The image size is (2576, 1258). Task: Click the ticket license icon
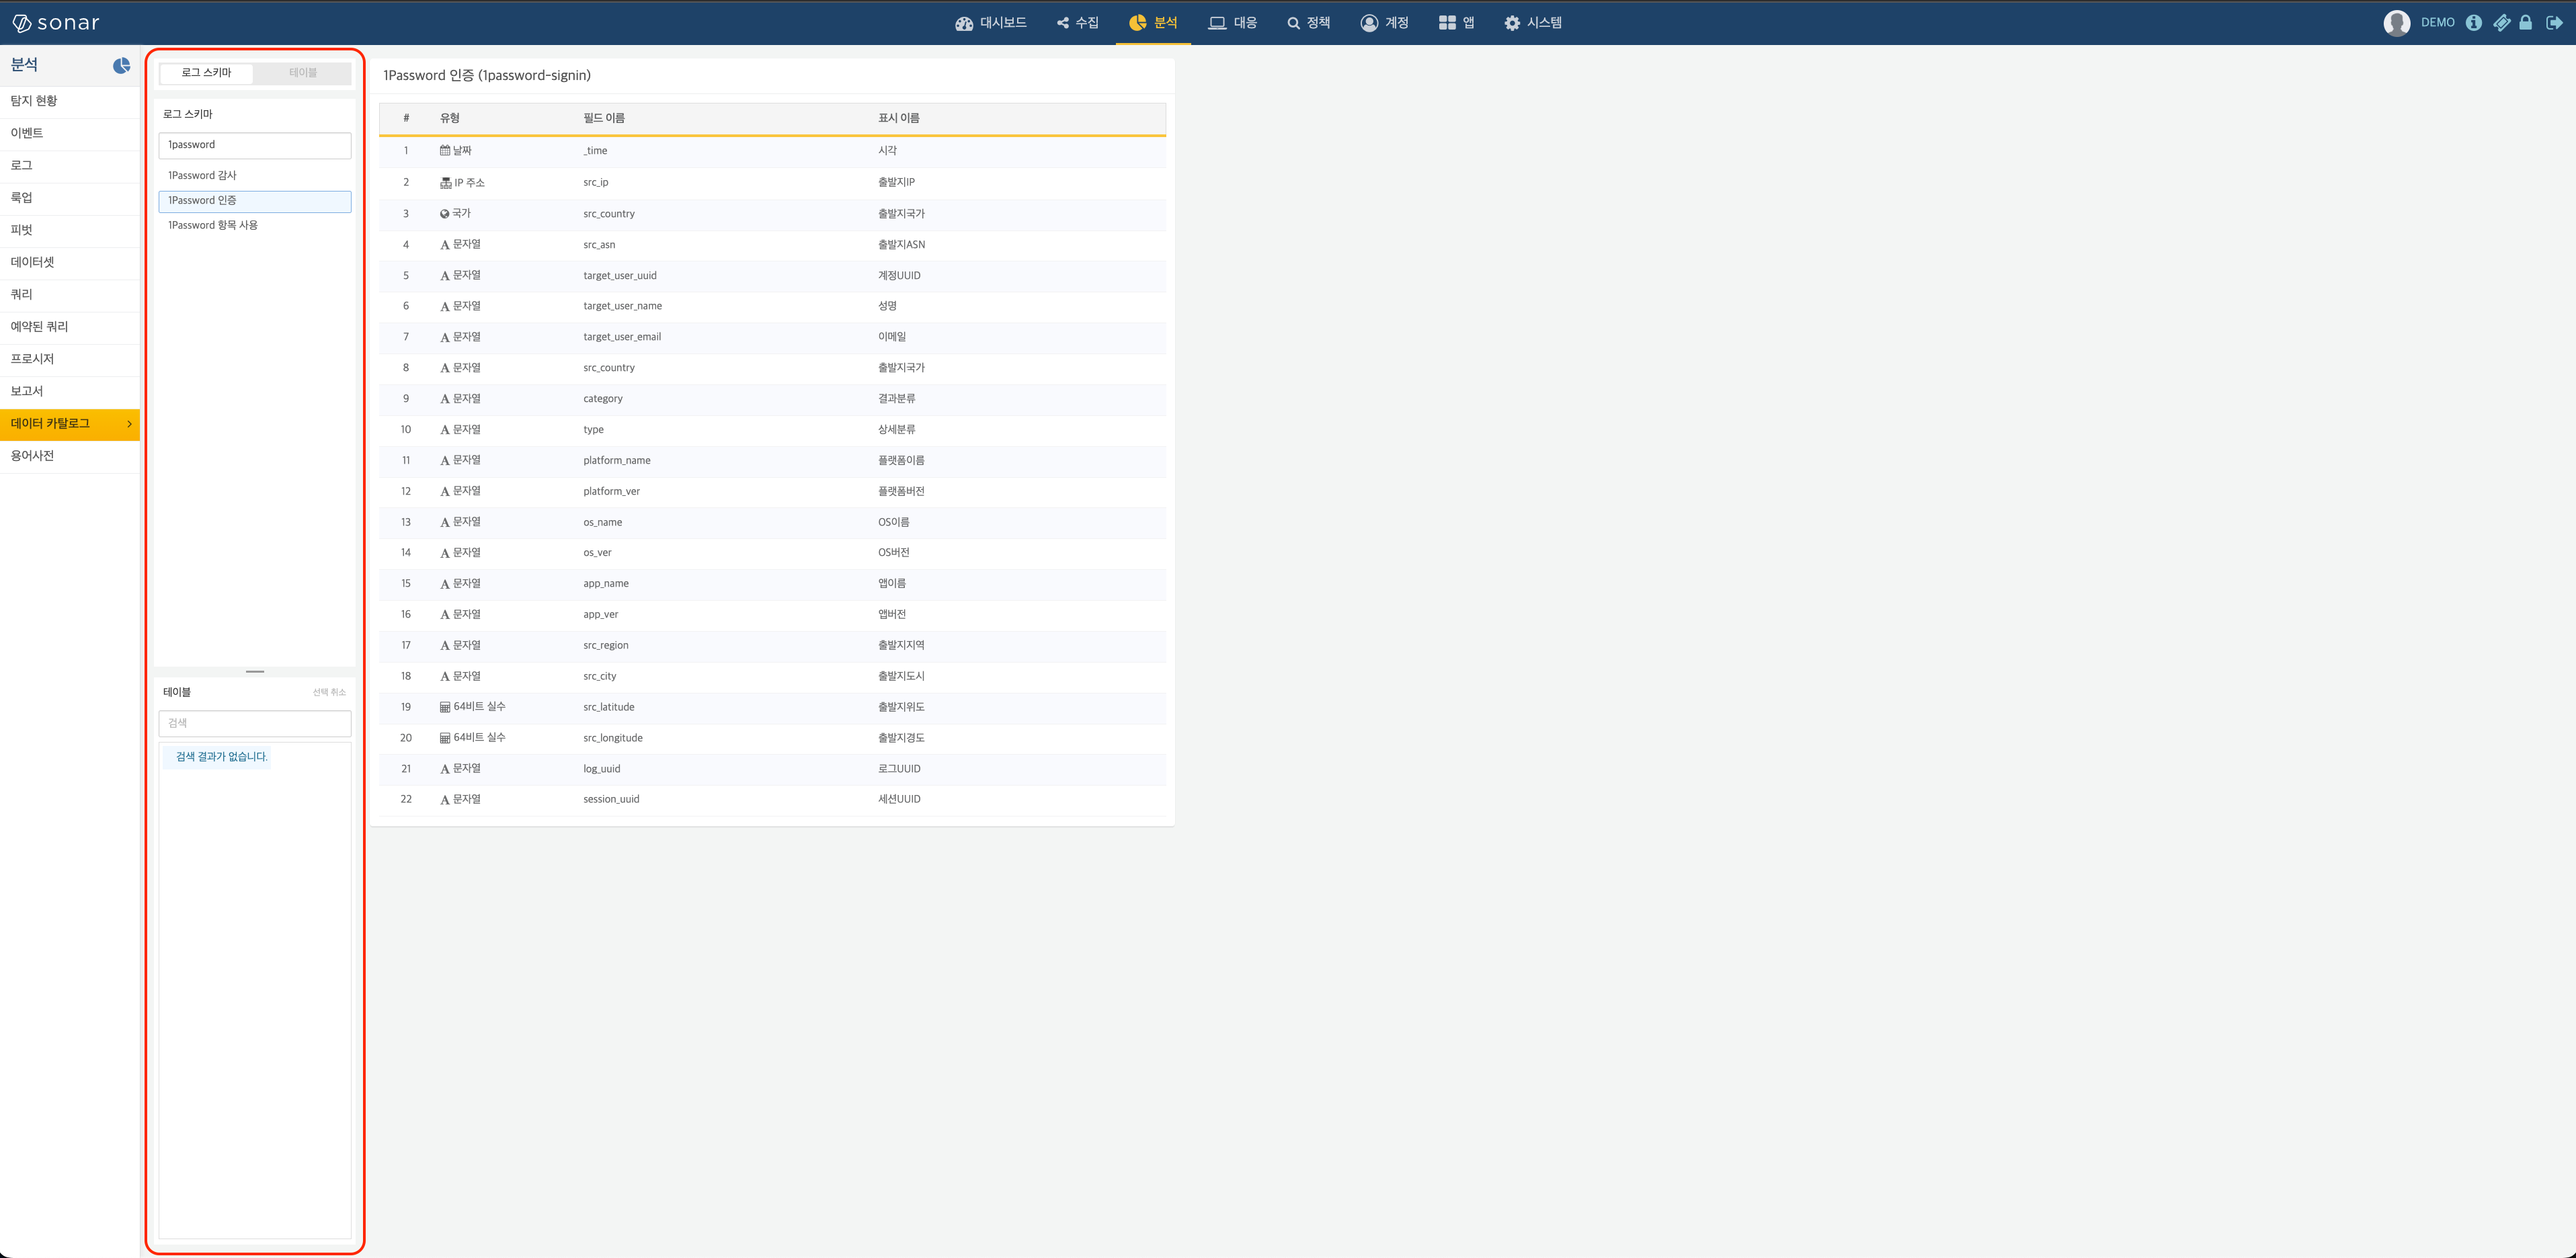click(x=2501, y=22)
